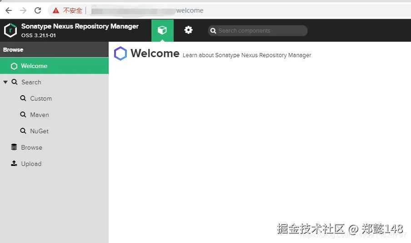Click the magnifier icon beside Maven
Screen dimensions: 411x243
tap(23, 114)
